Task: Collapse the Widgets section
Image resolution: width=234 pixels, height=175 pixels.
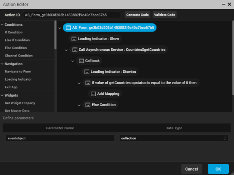Action: pyautogui.click(x=2, y=95)
